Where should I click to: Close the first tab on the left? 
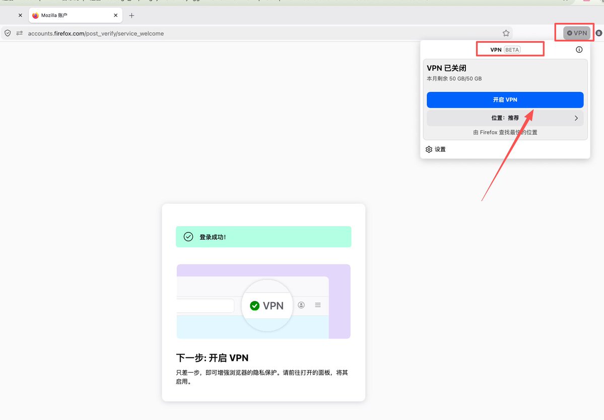(x=21, y=16)
